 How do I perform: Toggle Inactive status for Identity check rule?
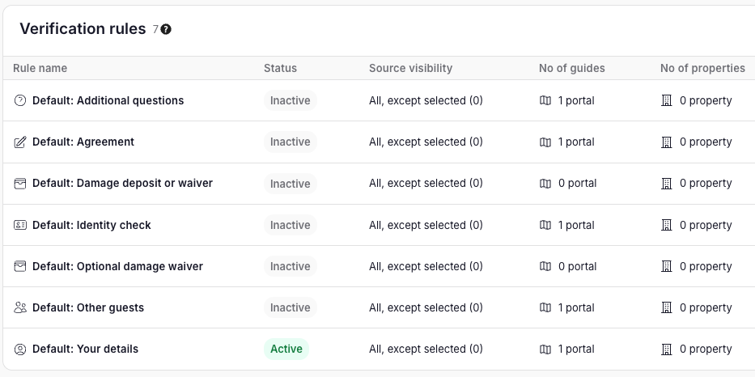(x=290, y=225)
